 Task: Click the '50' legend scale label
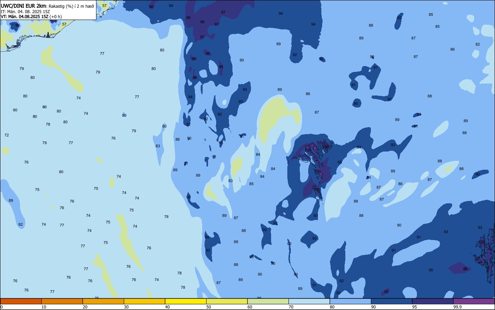point(208,307)
